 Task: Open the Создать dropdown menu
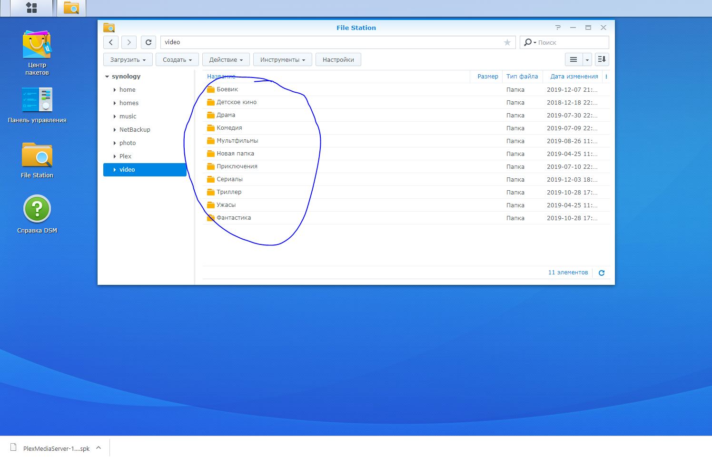[177, 59]
